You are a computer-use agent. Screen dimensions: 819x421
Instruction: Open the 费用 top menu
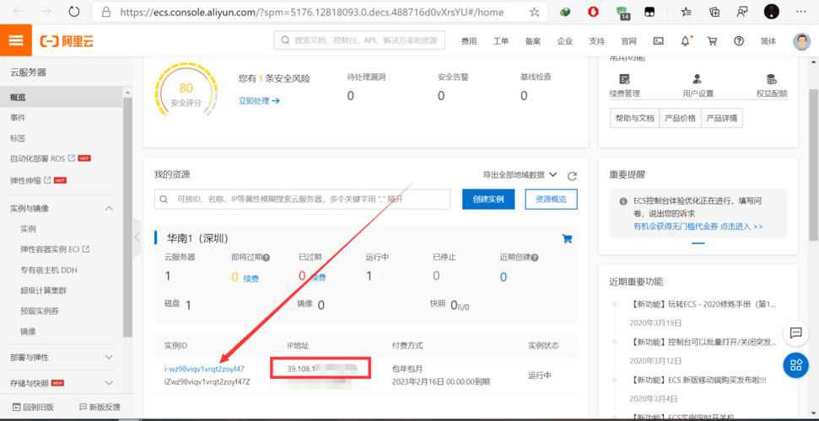click(x=468, y=41)
